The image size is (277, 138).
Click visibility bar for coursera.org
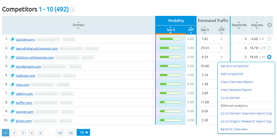pyautogui.click(x=171, y=39)
